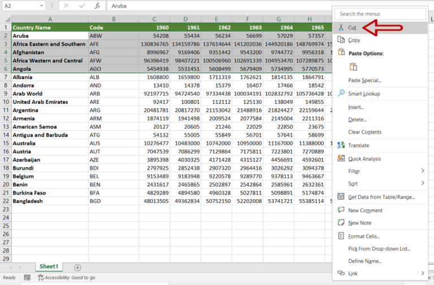Click the New Comment icon
The height and width of the screenshot is (285, 434).
point(341,210)
